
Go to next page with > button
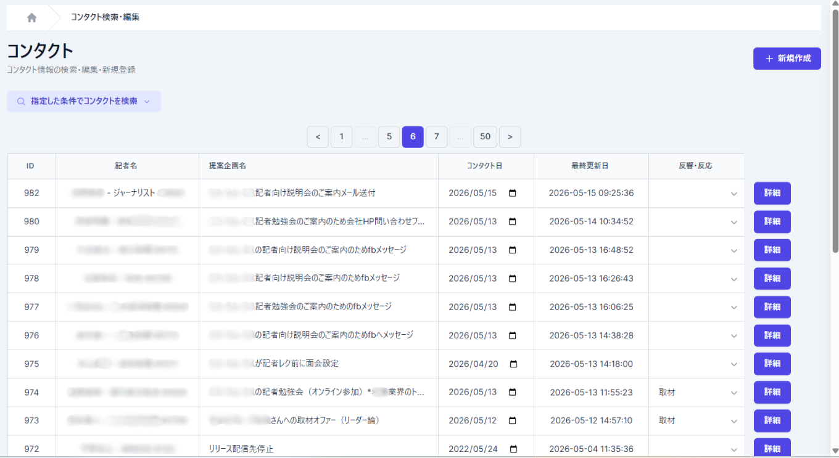(510, 137)
